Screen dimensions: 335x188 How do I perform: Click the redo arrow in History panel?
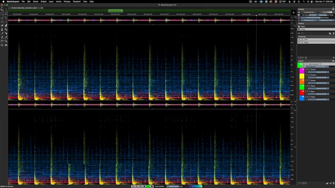point(302,33)
